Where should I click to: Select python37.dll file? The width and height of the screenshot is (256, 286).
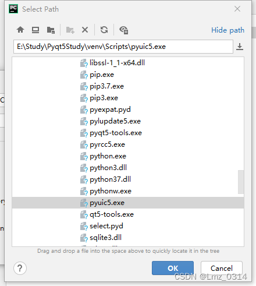110,179
